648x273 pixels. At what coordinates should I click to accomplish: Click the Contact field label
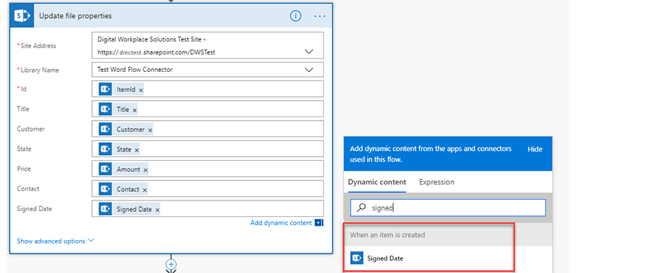(x=28, y=189)
